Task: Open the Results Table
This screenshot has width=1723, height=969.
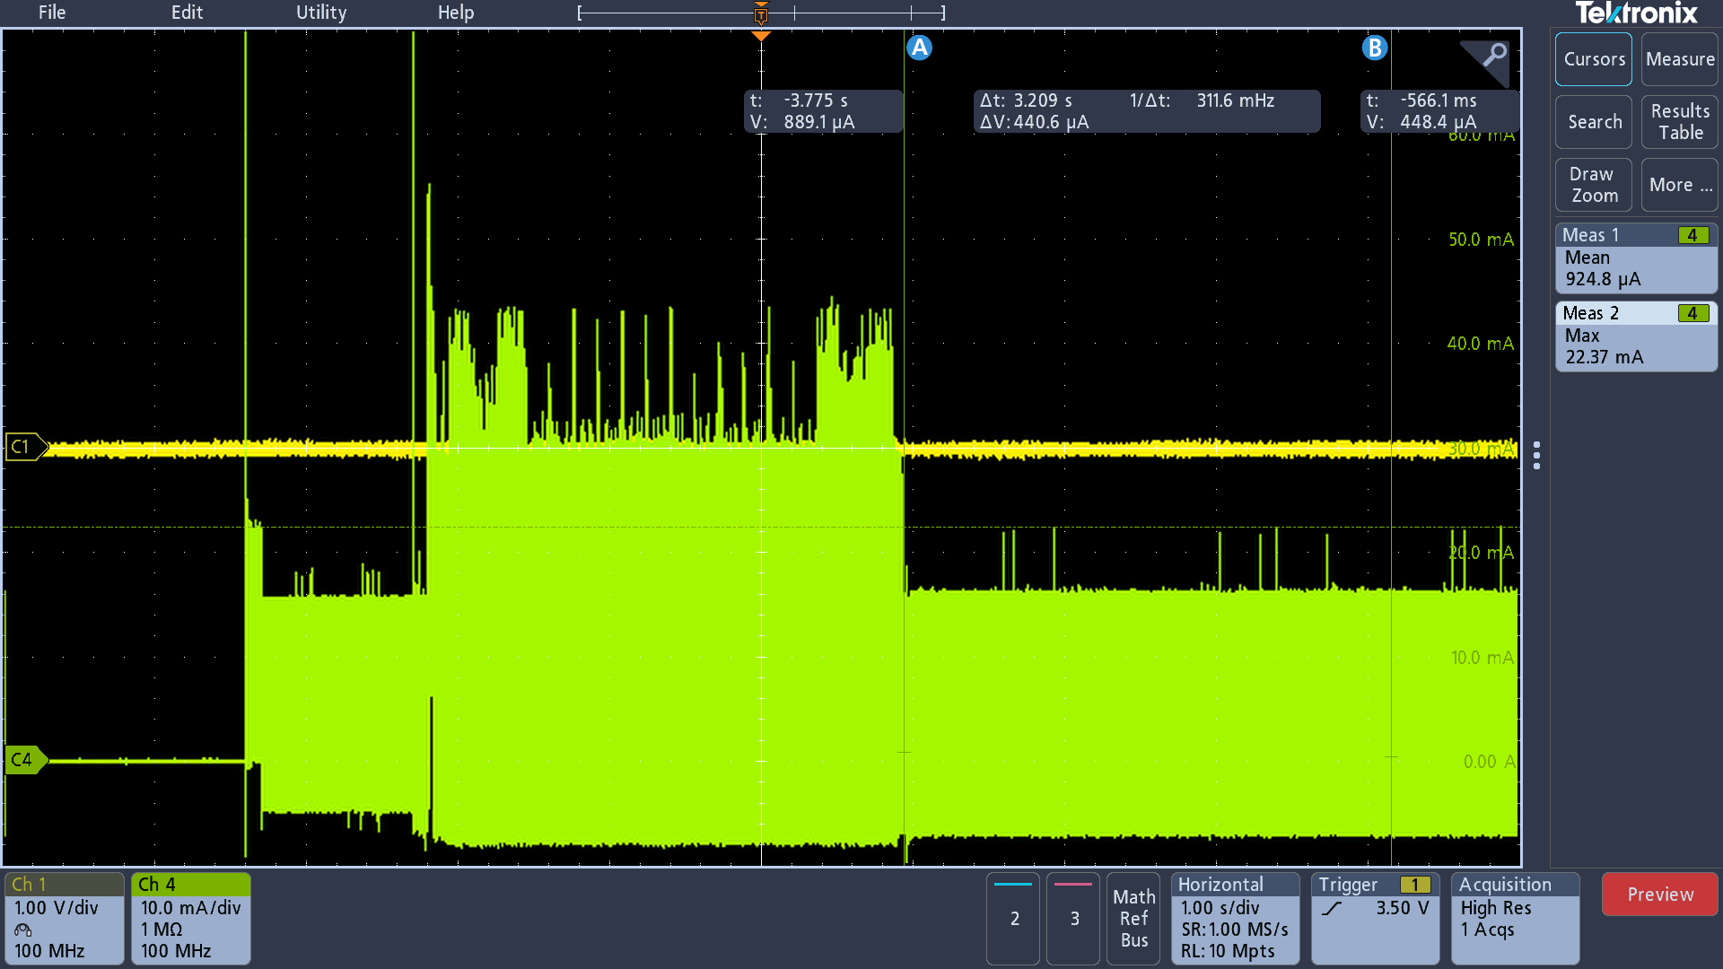Action: click(1680, 122)
